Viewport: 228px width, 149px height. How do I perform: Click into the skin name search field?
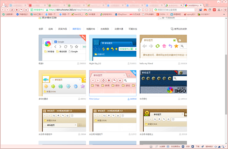(x=173, y=18)
